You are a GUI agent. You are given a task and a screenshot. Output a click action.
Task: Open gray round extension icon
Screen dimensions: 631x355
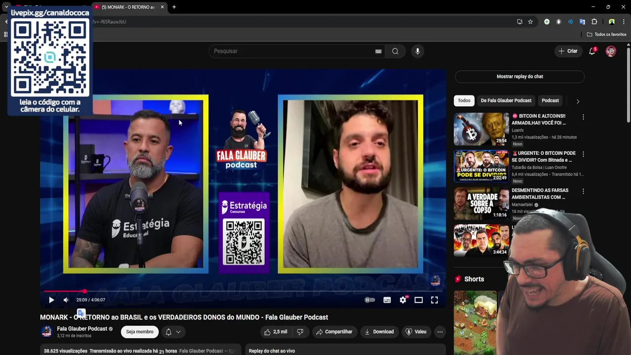(559, 22)
